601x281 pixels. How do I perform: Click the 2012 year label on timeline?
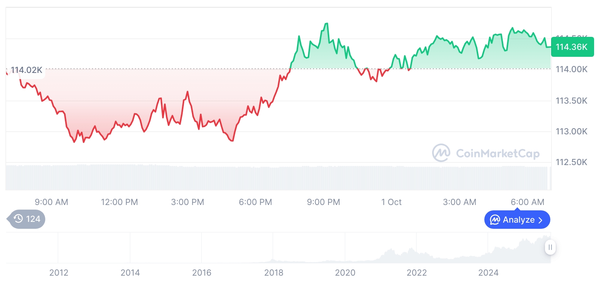(59, 273)
